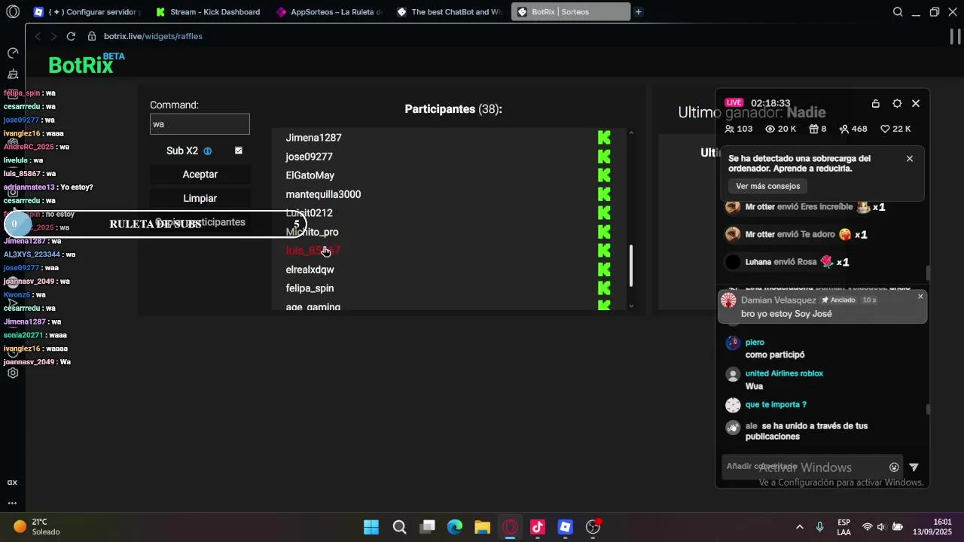The height and width of the screenshot is (542, 964).
Task: Select participant Michito_pro
Action: pos(312,232)
